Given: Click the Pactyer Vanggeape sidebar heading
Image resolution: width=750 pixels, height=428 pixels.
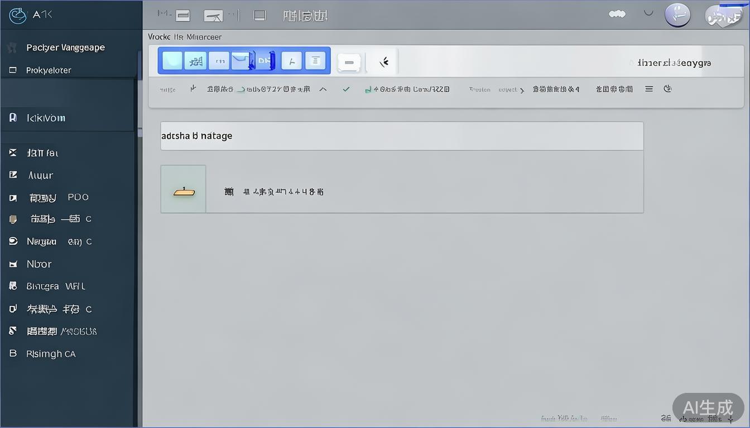Looking at the screenshot, I should pos(65,48).
